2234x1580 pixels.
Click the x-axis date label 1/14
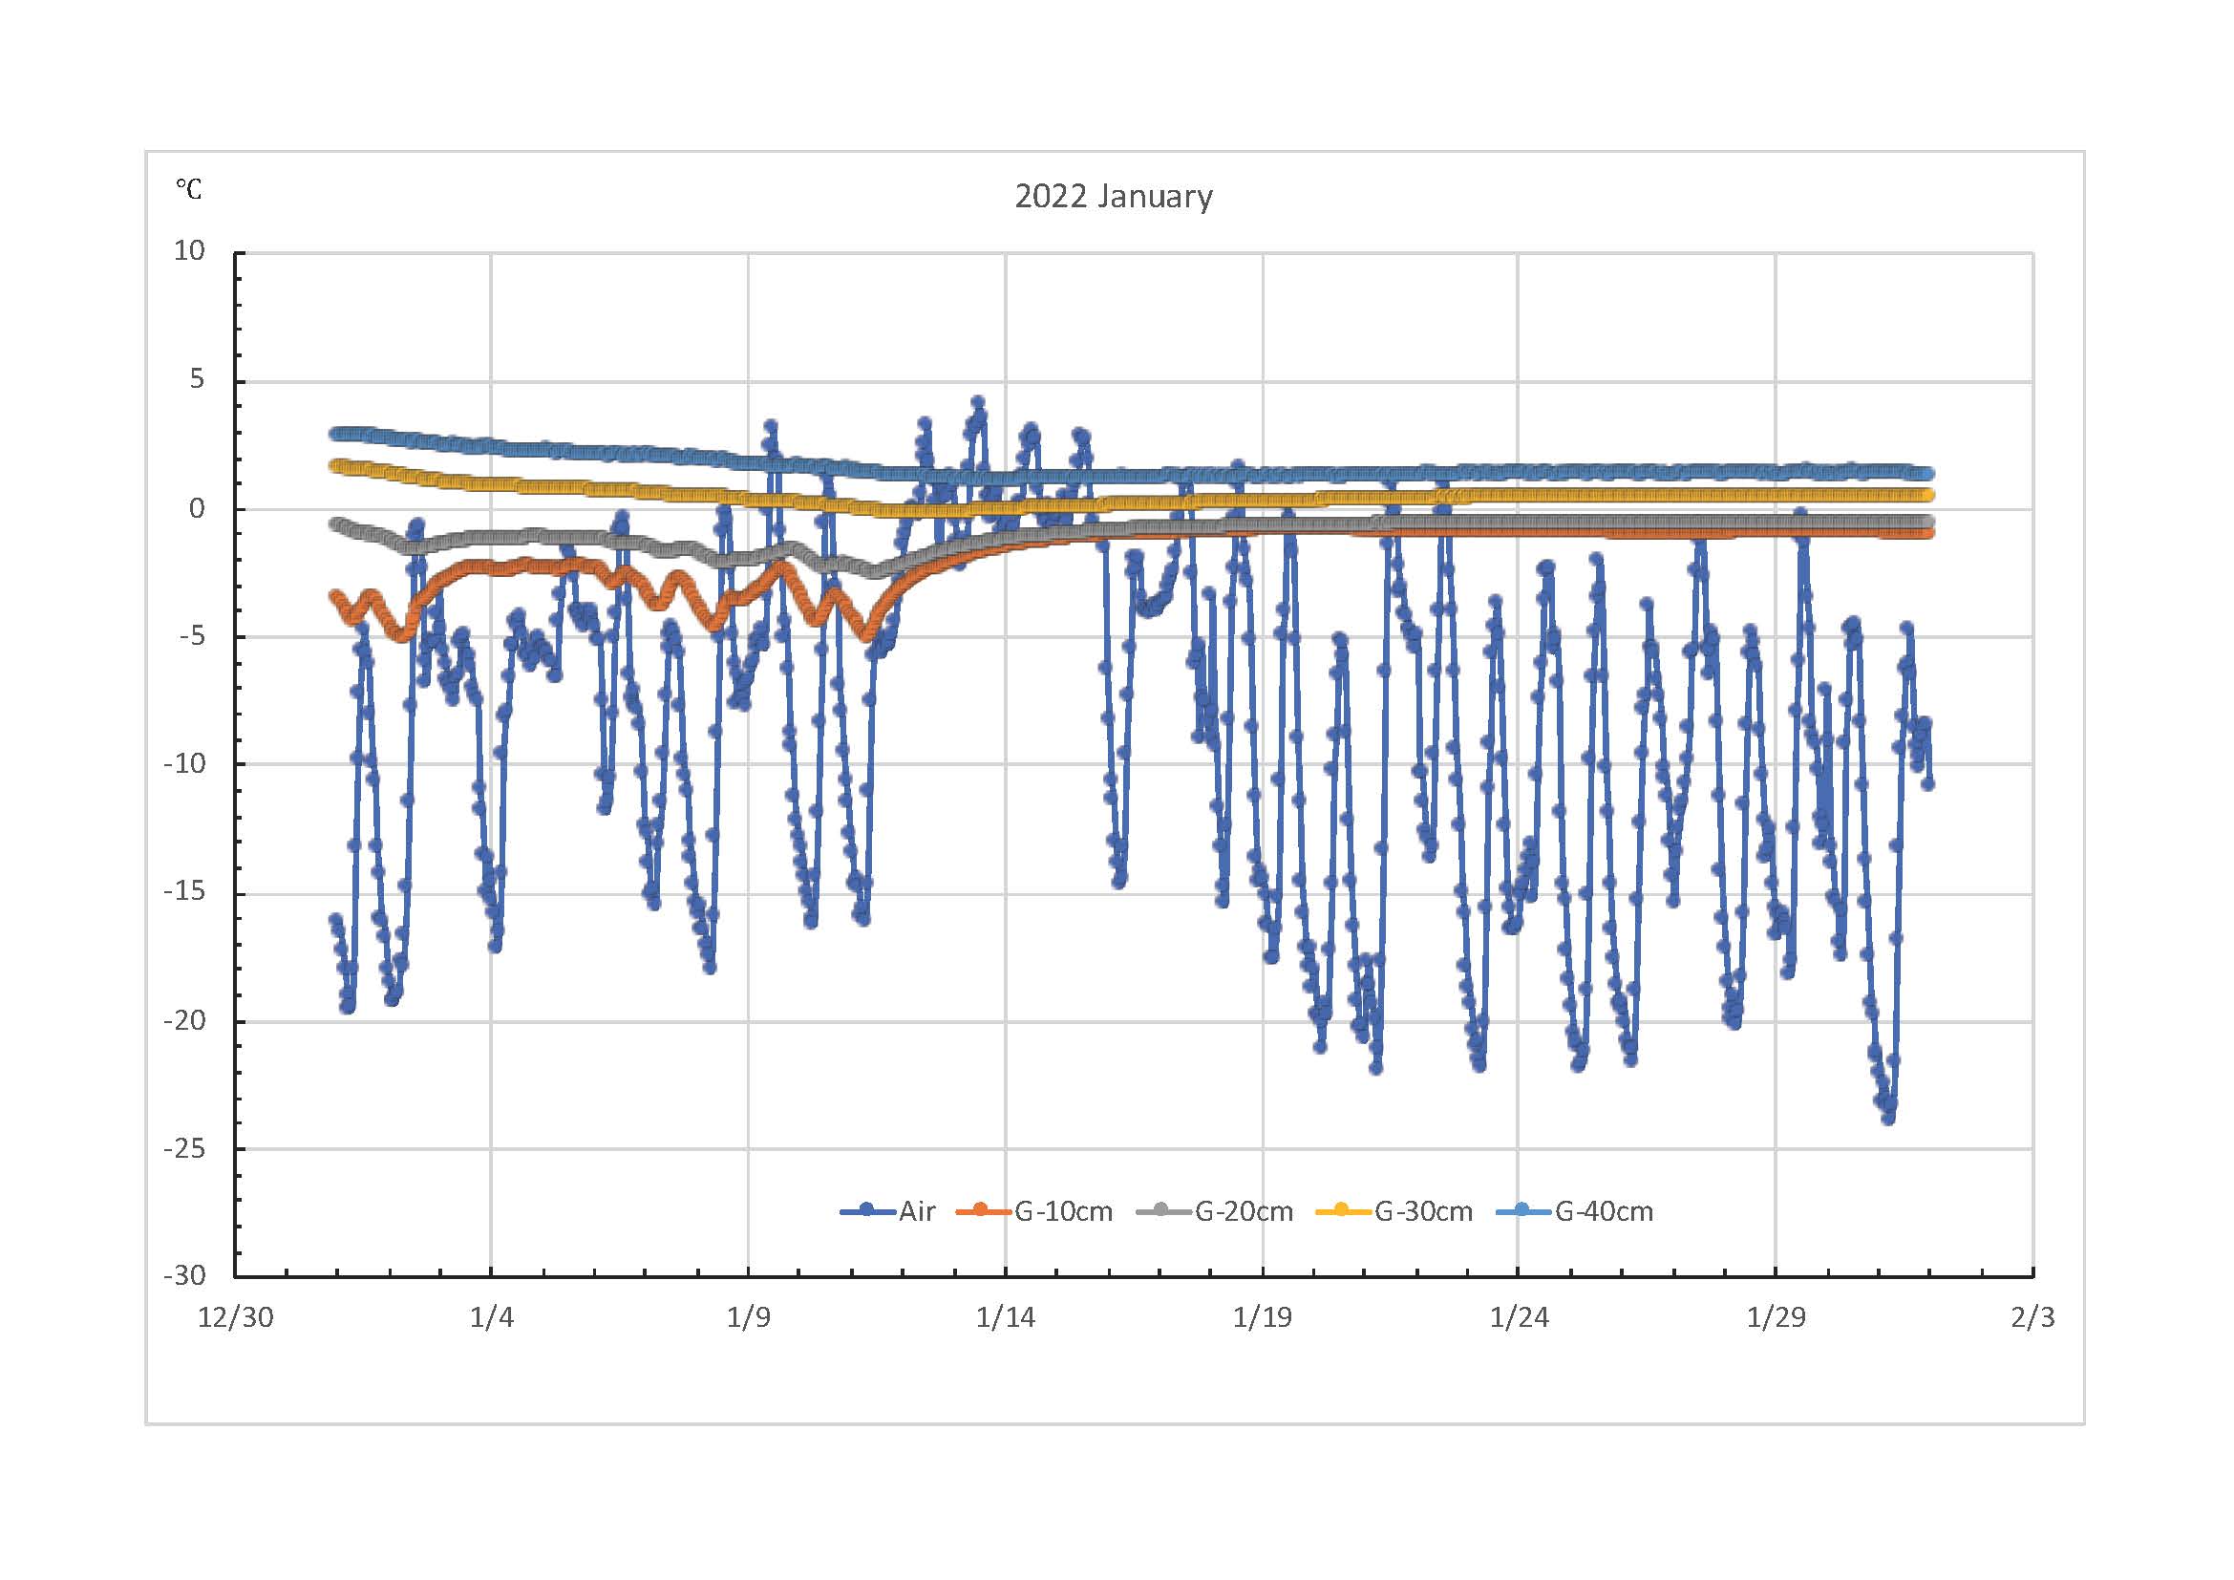click(1006, 1317)
